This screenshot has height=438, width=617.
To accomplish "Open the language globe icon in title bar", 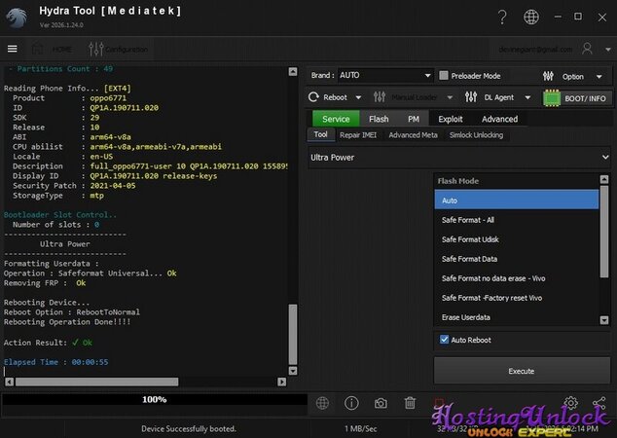I will point(530,18).
